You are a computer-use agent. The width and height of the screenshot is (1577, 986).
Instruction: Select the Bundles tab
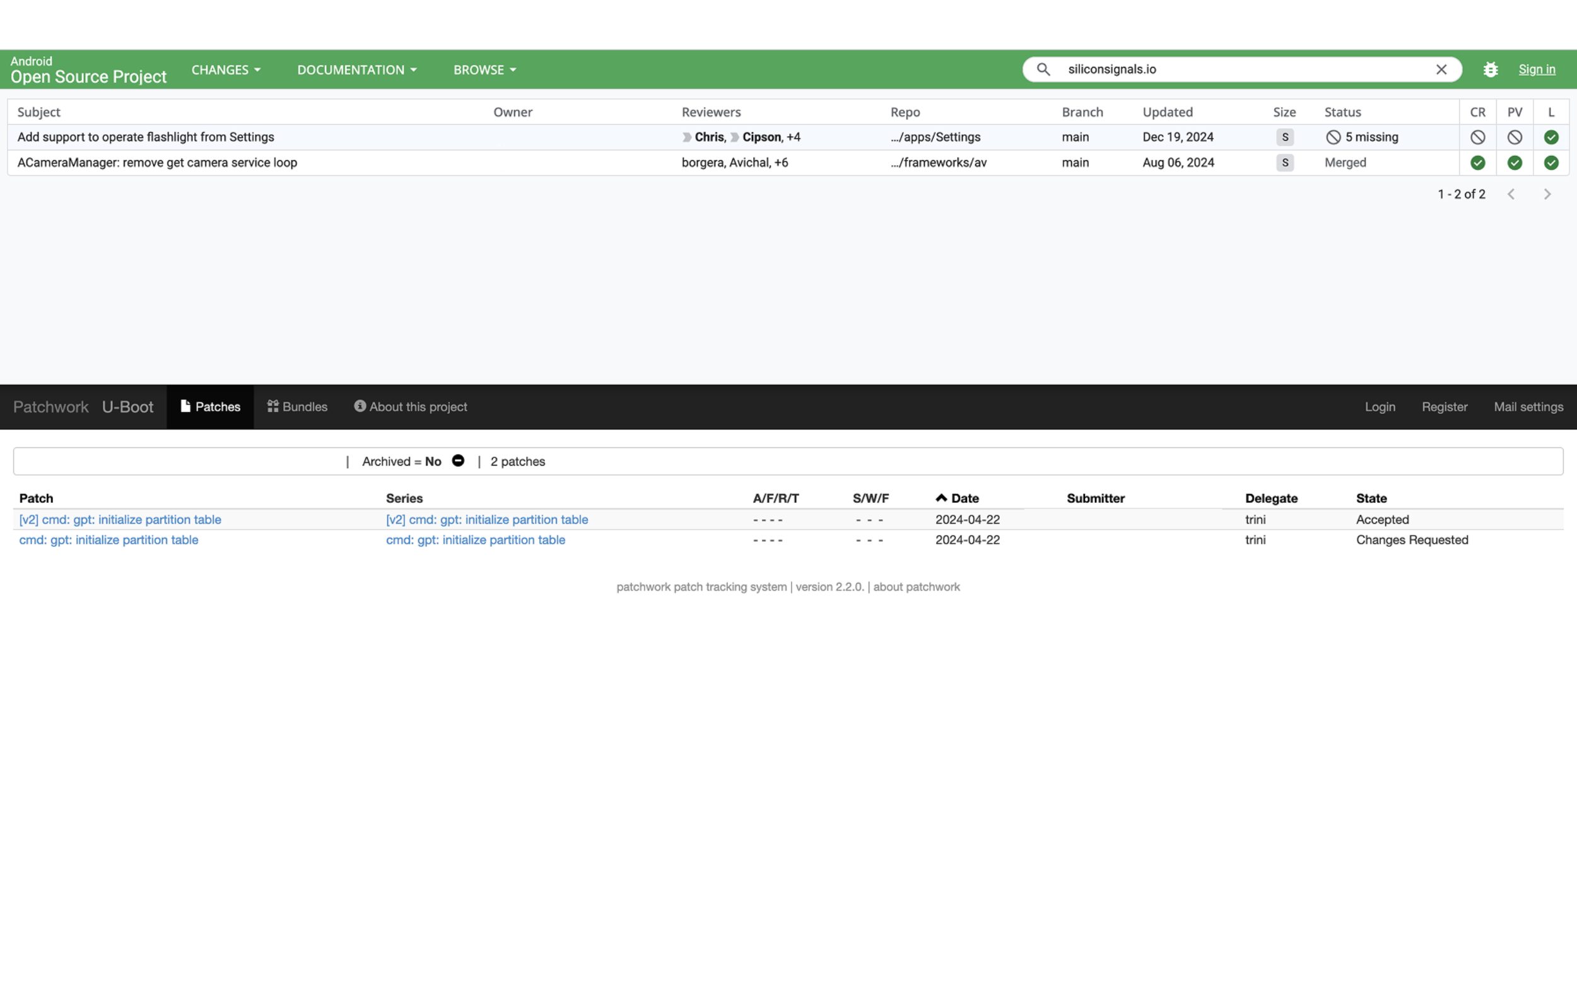tap(297, 407)
